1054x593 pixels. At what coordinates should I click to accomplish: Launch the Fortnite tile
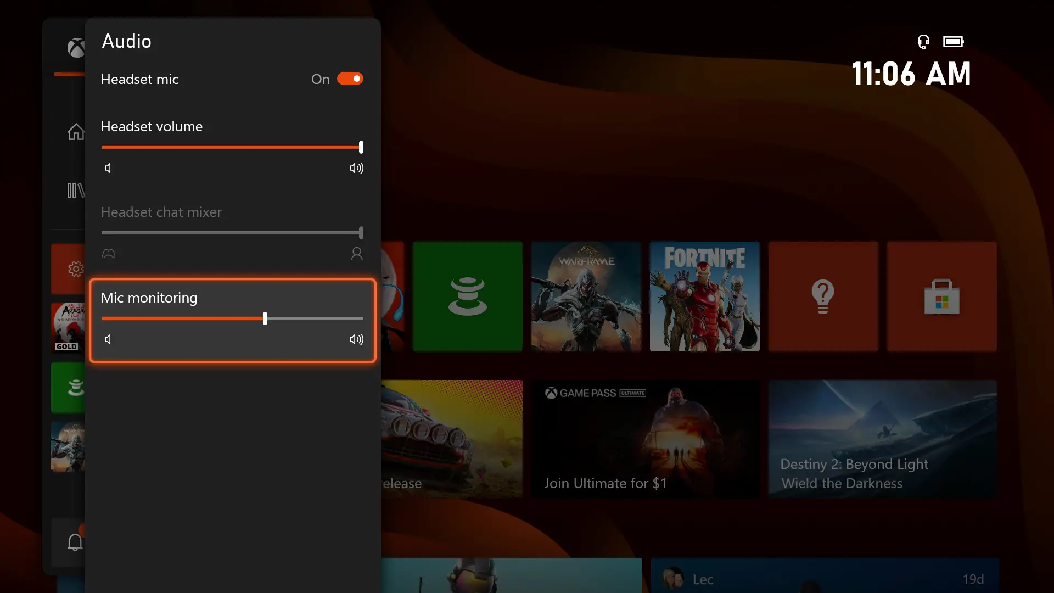[x=704, y=296]
